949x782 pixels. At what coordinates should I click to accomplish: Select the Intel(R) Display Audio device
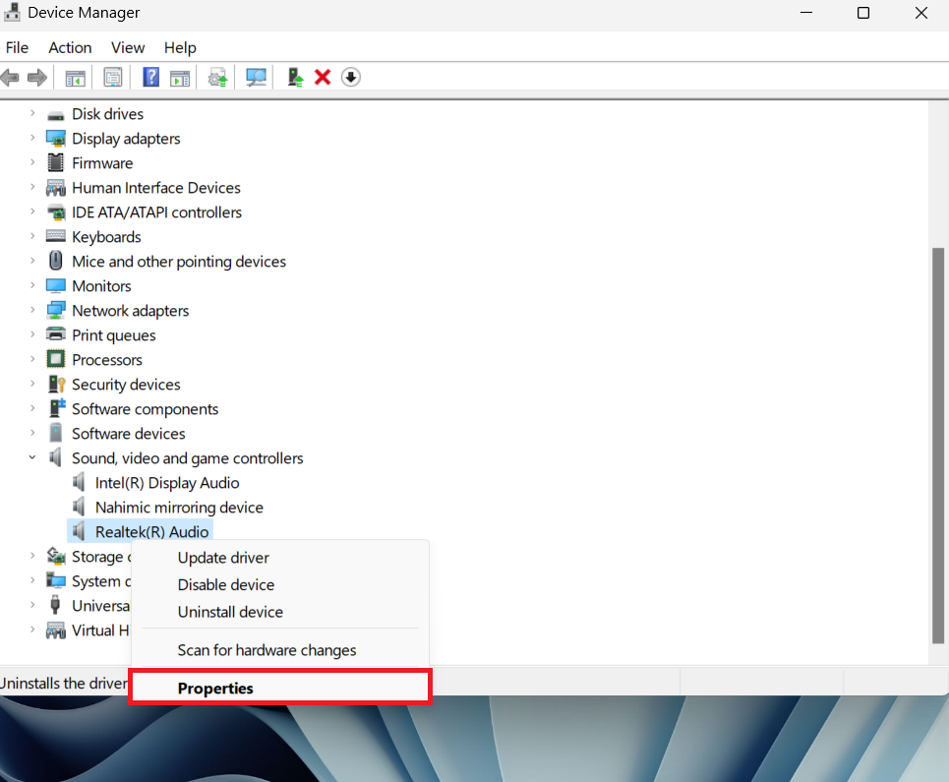[165, 482]
